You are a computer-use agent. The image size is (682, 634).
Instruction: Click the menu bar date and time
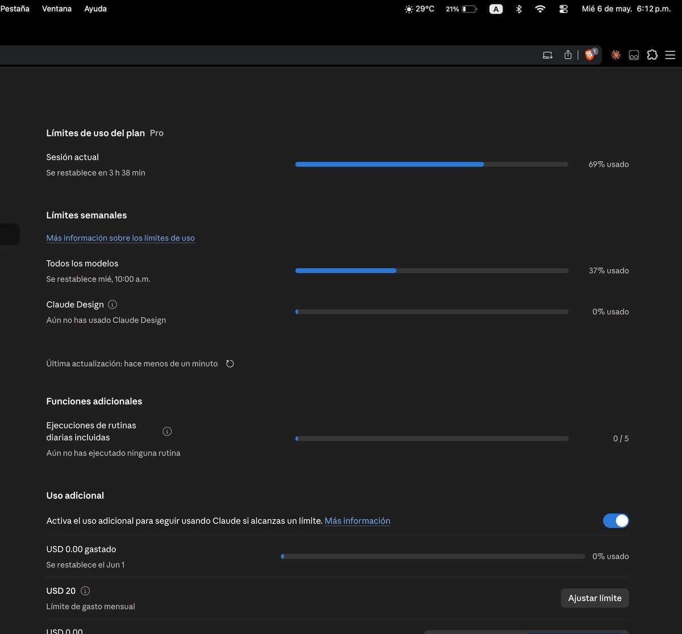tap(626, 9)
